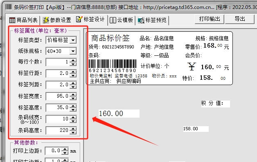Select the 货号: 6921234567890 text element

[111, 47]
